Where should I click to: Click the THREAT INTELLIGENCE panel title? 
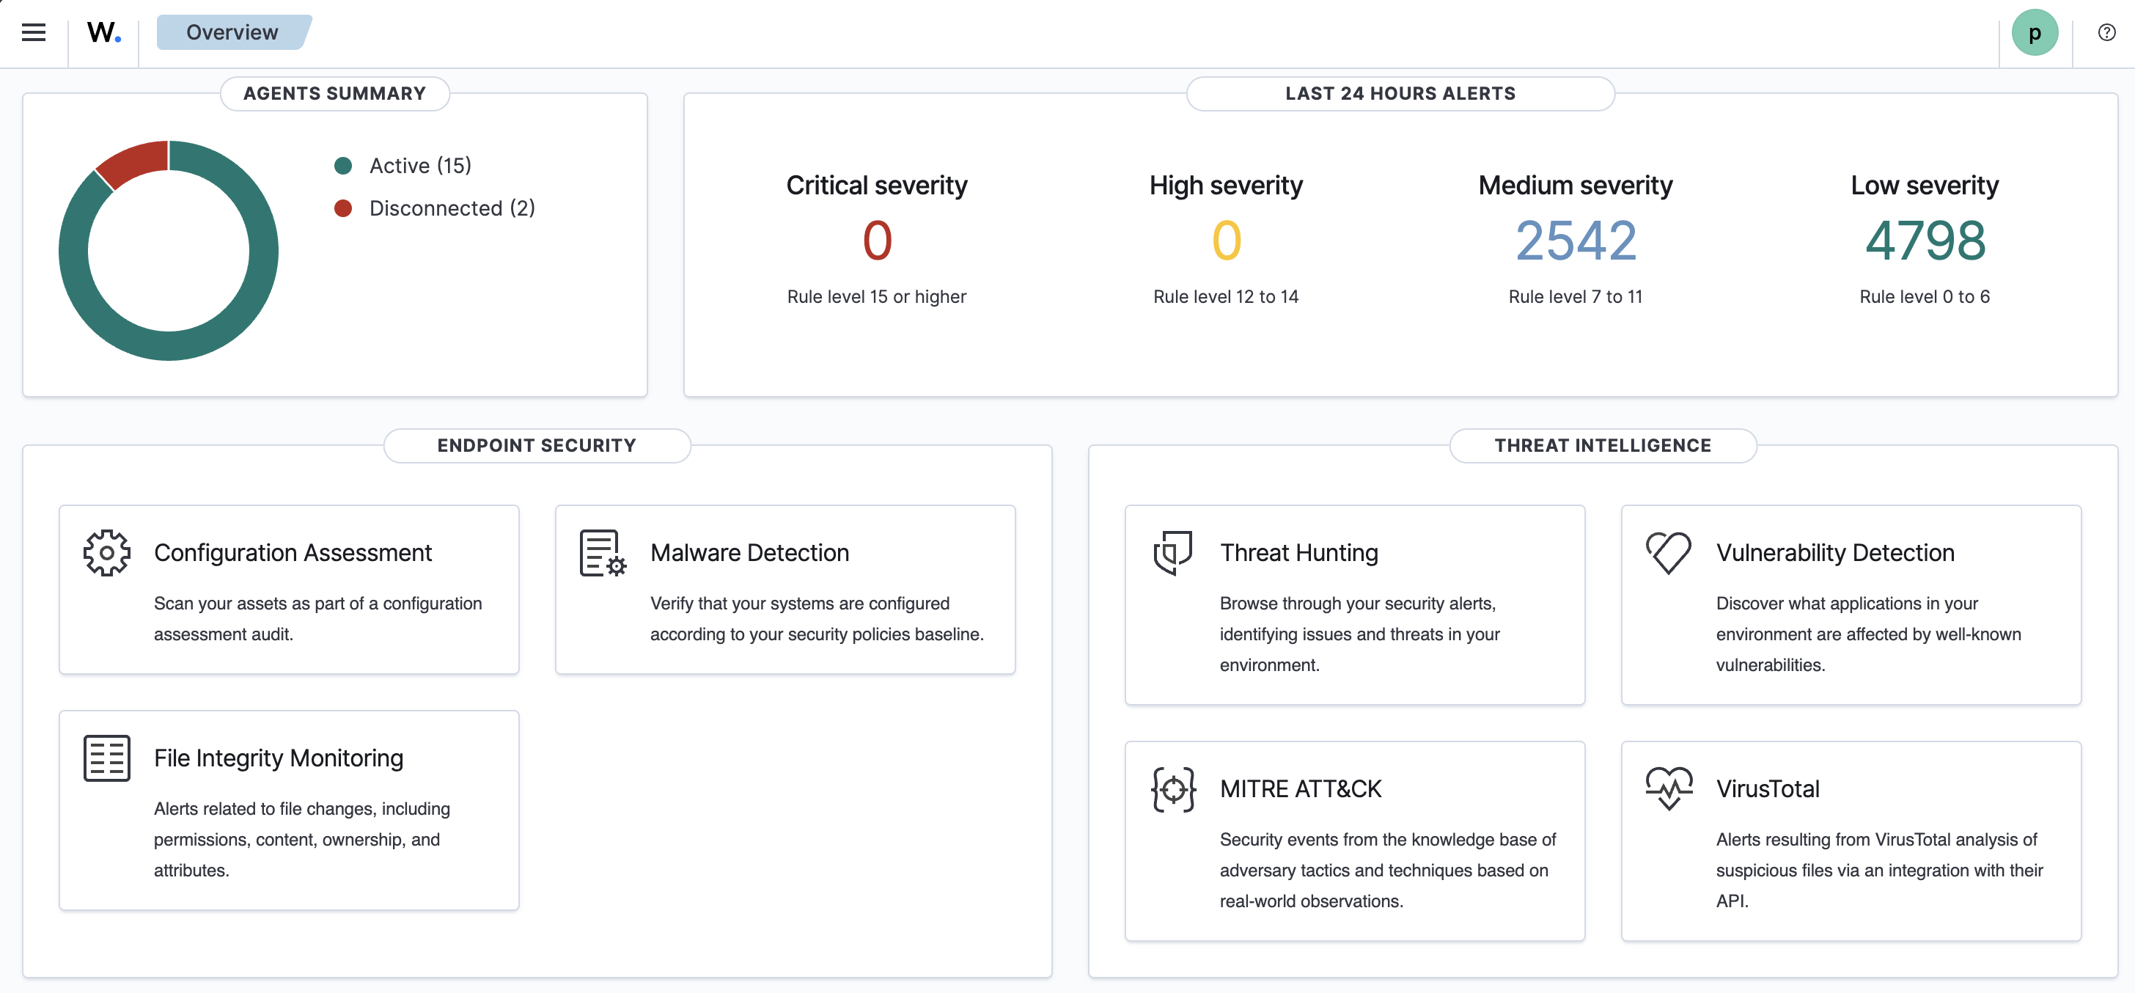[x=1603, y=446]
